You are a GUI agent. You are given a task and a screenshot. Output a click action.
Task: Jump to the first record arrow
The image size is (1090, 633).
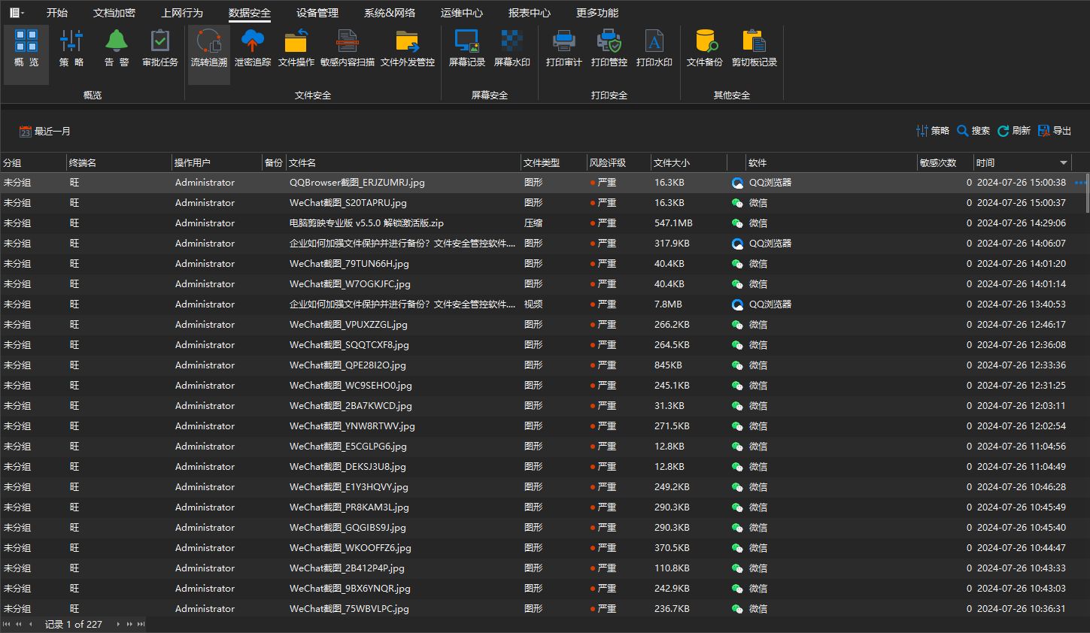(7, 624)
